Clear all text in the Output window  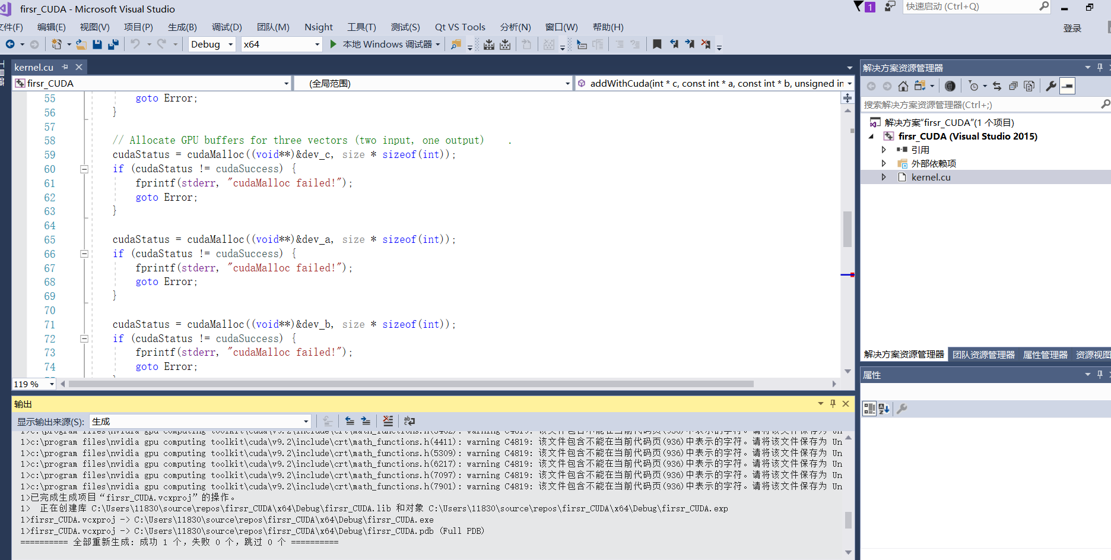388,421
